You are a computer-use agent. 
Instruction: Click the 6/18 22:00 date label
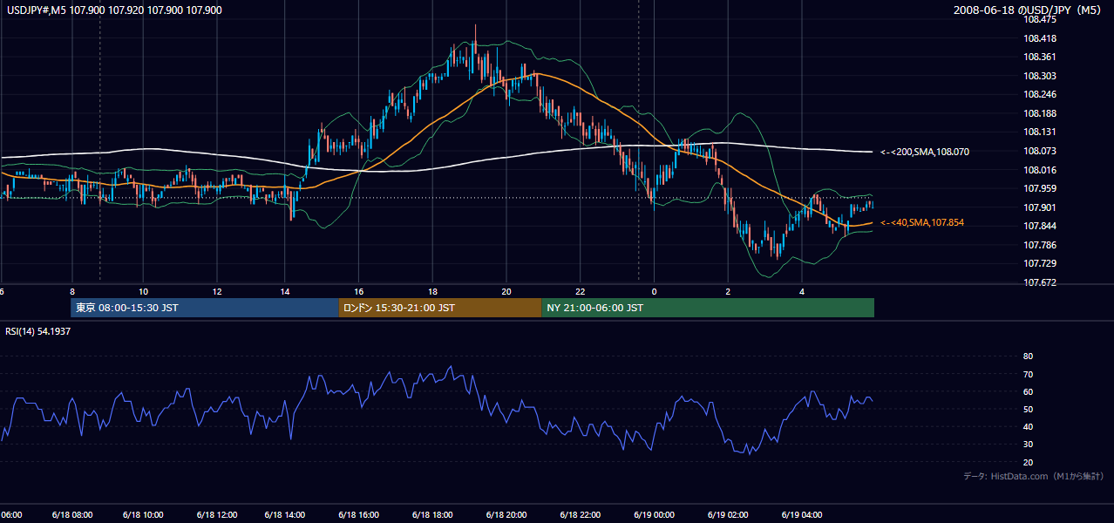581,514
